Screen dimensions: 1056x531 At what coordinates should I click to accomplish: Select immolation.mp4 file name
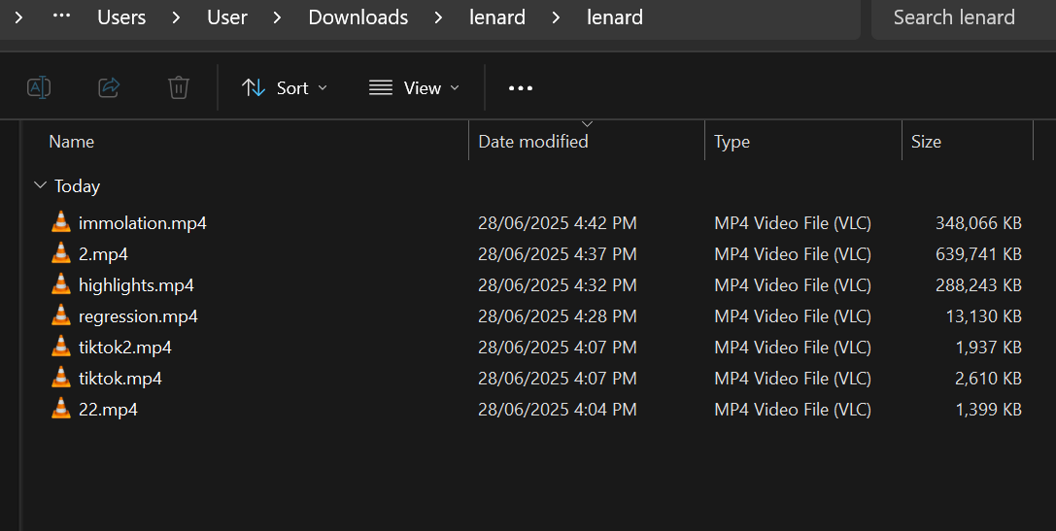click(x=143, y=222)
